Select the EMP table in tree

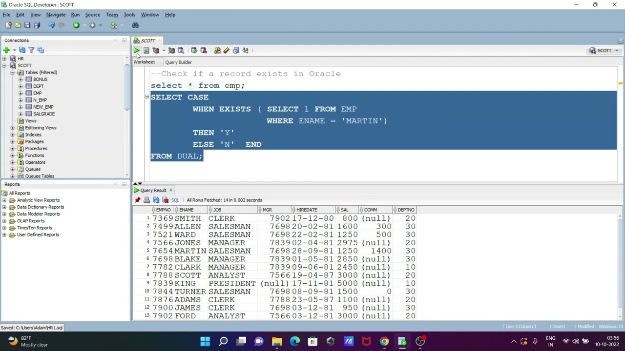[37, 93]
